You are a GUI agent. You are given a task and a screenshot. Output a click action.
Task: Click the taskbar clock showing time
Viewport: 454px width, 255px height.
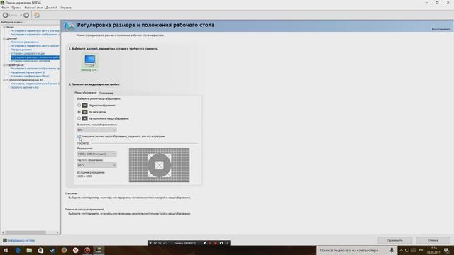pos(433,250)
